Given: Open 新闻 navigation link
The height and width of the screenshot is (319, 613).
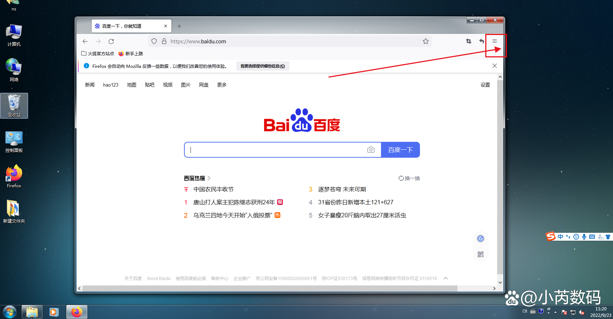Looking at the screenshot, I should click(x=90, y=85).
